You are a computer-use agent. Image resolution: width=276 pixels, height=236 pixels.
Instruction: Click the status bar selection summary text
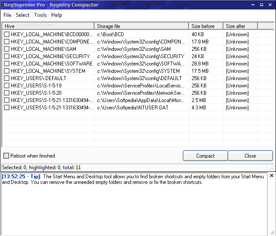pos(41,168)
